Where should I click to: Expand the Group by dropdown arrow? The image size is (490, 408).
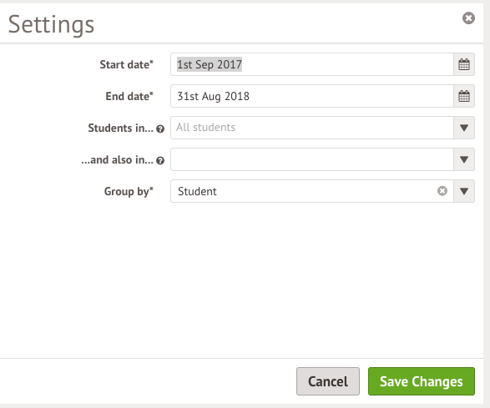click(464, 191)
